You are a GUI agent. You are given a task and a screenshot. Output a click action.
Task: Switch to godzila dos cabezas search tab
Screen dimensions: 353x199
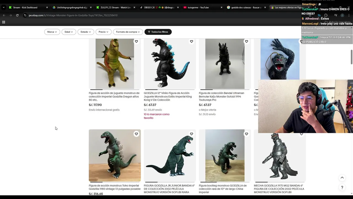click(246, 7)
